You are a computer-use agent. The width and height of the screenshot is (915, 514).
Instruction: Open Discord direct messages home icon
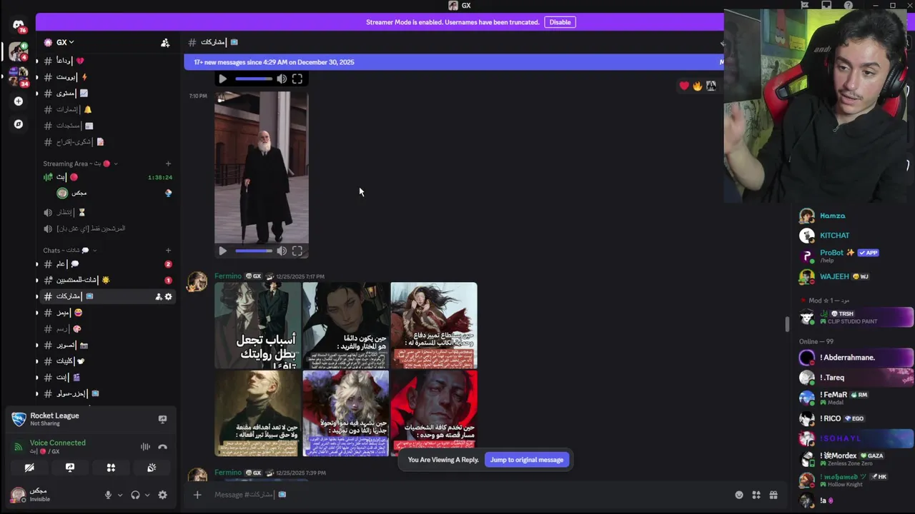click(18, 25)
